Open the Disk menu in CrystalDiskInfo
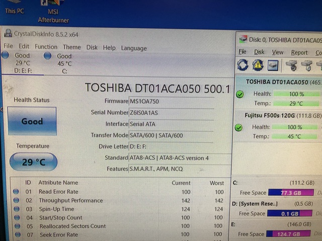 click(x=92, y=48)
